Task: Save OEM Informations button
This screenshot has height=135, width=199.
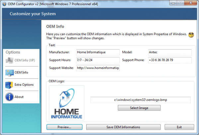Action: (123, 127)
